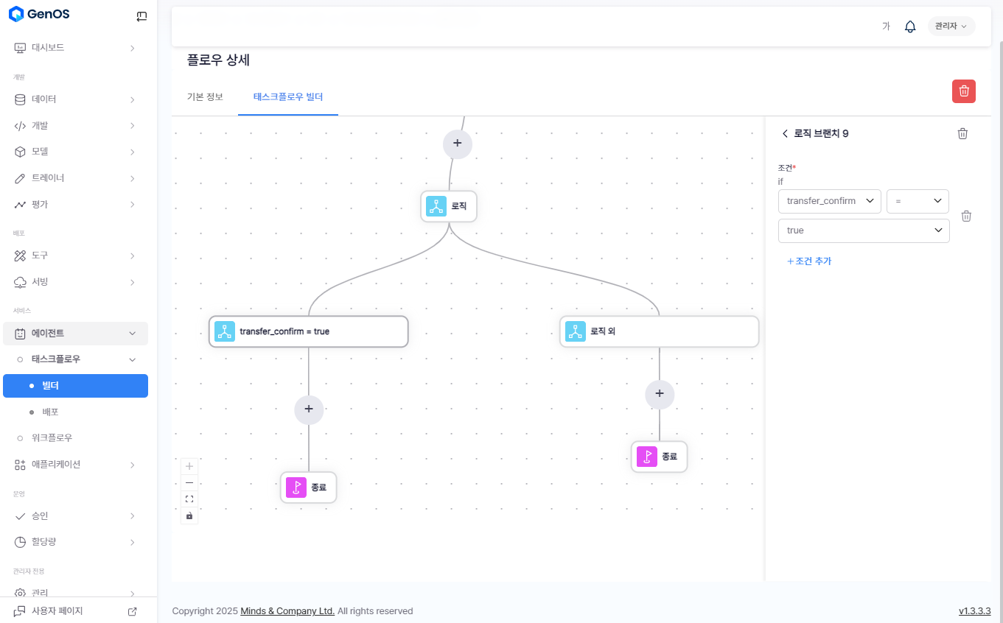
Task: Toggle the canvas interactivity lock
Action: [189, 515]
